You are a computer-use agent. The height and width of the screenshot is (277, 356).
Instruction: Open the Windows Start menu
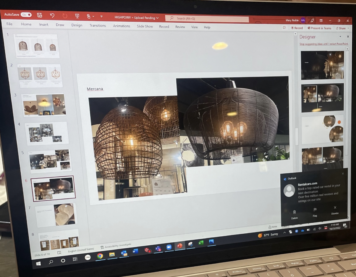[x=38, y=263]
